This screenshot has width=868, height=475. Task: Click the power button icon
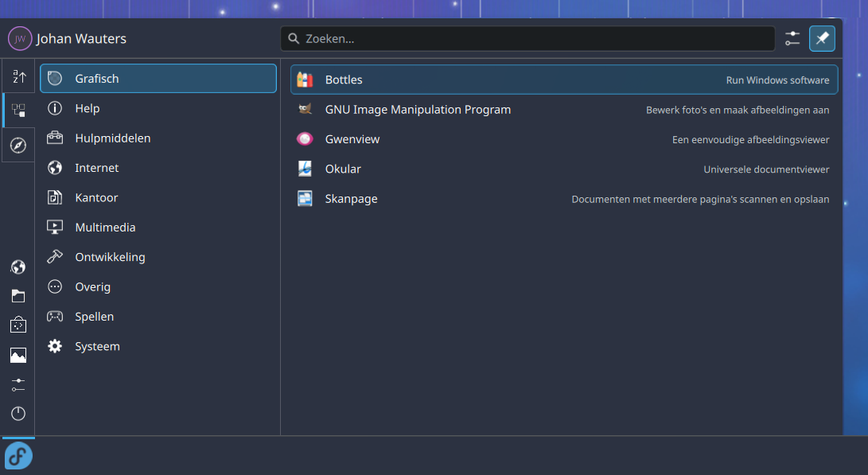18,414
